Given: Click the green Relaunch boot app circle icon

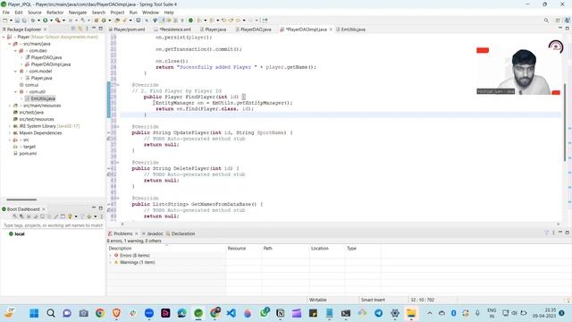Looking at the screenshot, I should point(190,21).
